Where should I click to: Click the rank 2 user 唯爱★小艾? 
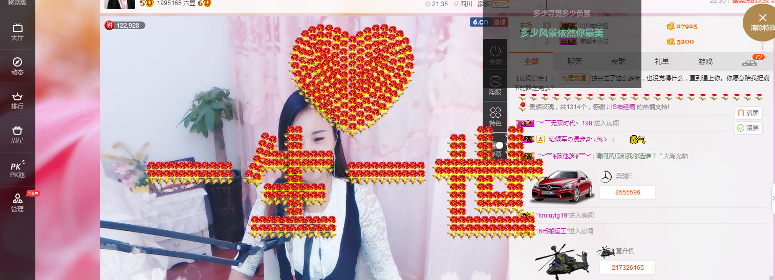[594, 41]
